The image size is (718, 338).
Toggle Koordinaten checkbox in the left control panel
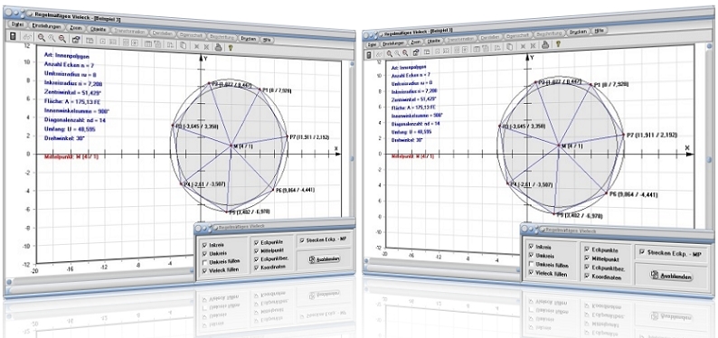(x=257, y=267)
